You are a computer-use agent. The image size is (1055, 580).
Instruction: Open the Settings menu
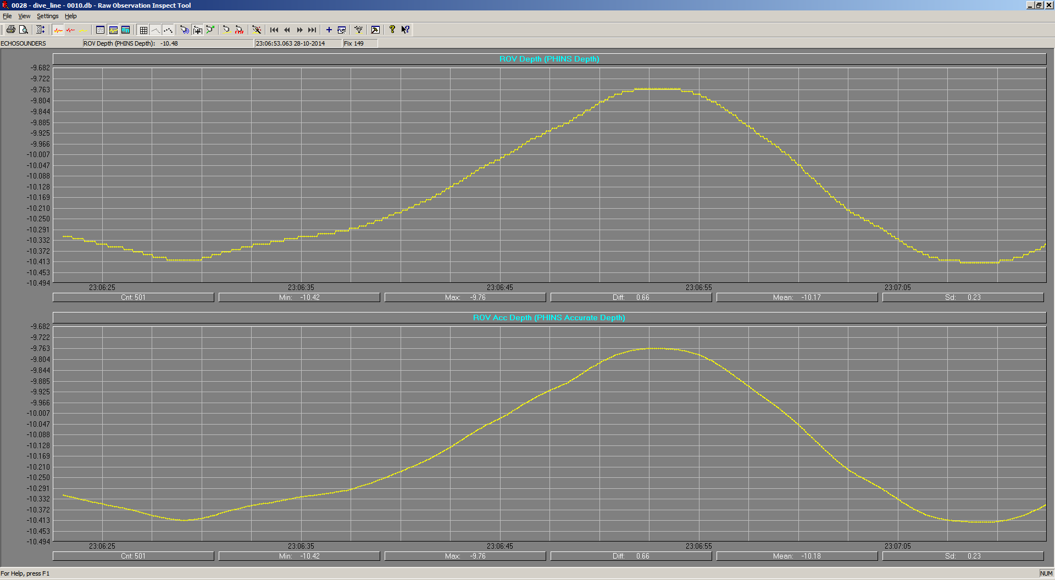47,16
